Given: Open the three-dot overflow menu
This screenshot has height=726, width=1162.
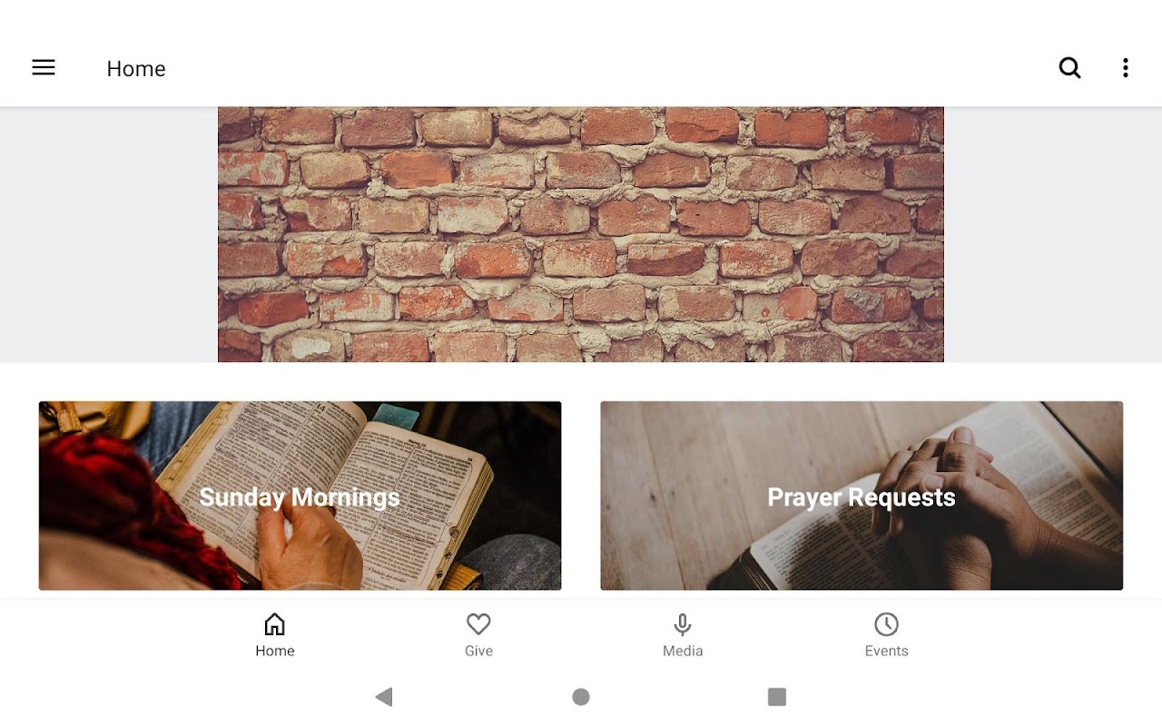Looking at the screenshot, I should coord(1125,68).
